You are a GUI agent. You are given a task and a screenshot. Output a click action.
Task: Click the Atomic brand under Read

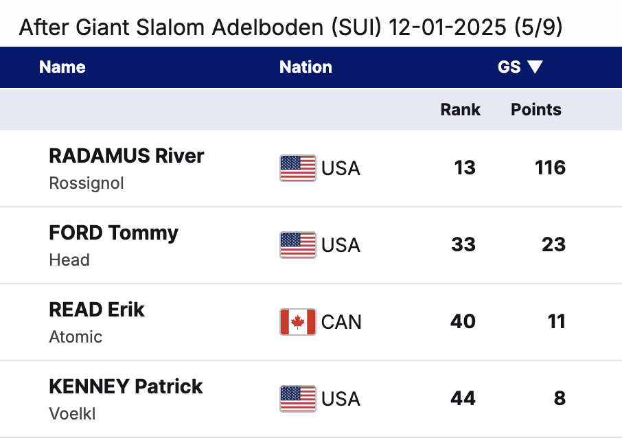click(x=76, y=337)
